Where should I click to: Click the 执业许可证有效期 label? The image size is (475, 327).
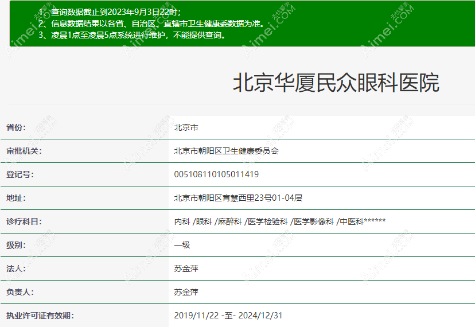tap(40, 316)
